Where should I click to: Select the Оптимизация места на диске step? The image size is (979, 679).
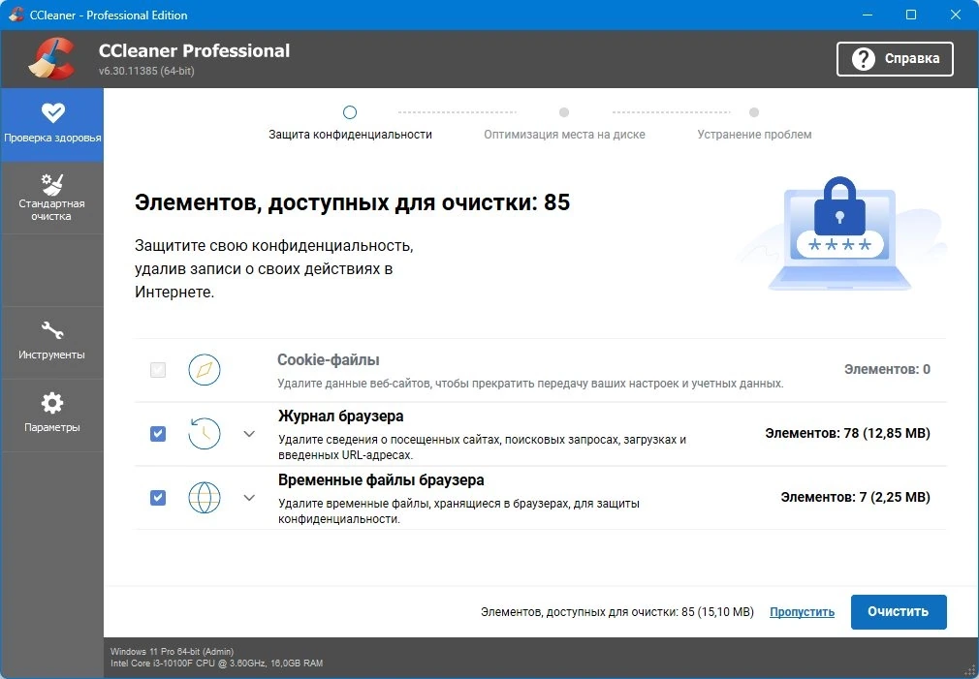coord(564,124)
